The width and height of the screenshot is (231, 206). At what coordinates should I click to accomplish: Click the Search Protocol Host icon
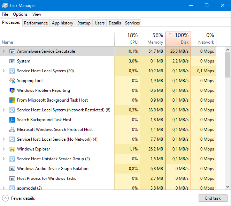click(x=12, y=130)
